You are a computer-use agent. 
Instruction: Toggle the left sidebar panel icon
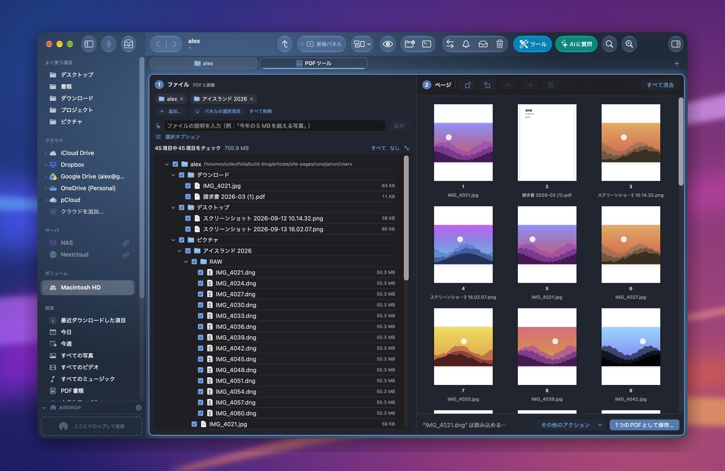[89, 44]
